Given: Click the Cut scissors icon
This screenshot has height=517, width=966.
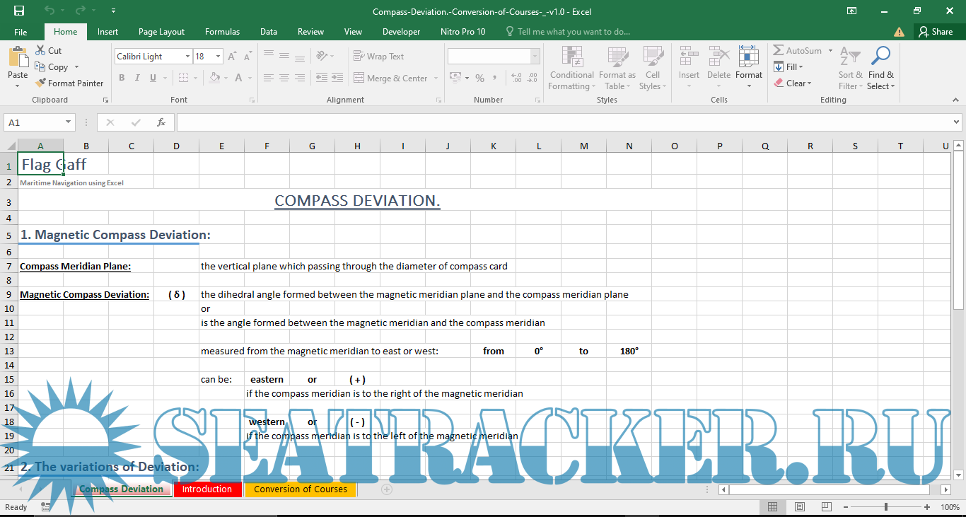Looking at the screenshot, I should tap(40, 51).
